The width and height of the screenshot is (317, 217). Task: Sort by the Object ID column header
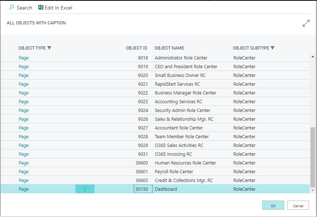[x=136, y=48]
